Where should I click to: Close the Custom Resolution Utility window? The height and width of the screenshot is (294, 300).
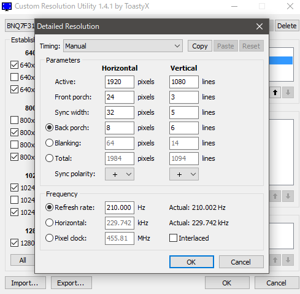pyautogui.click(x=290, y=6)
